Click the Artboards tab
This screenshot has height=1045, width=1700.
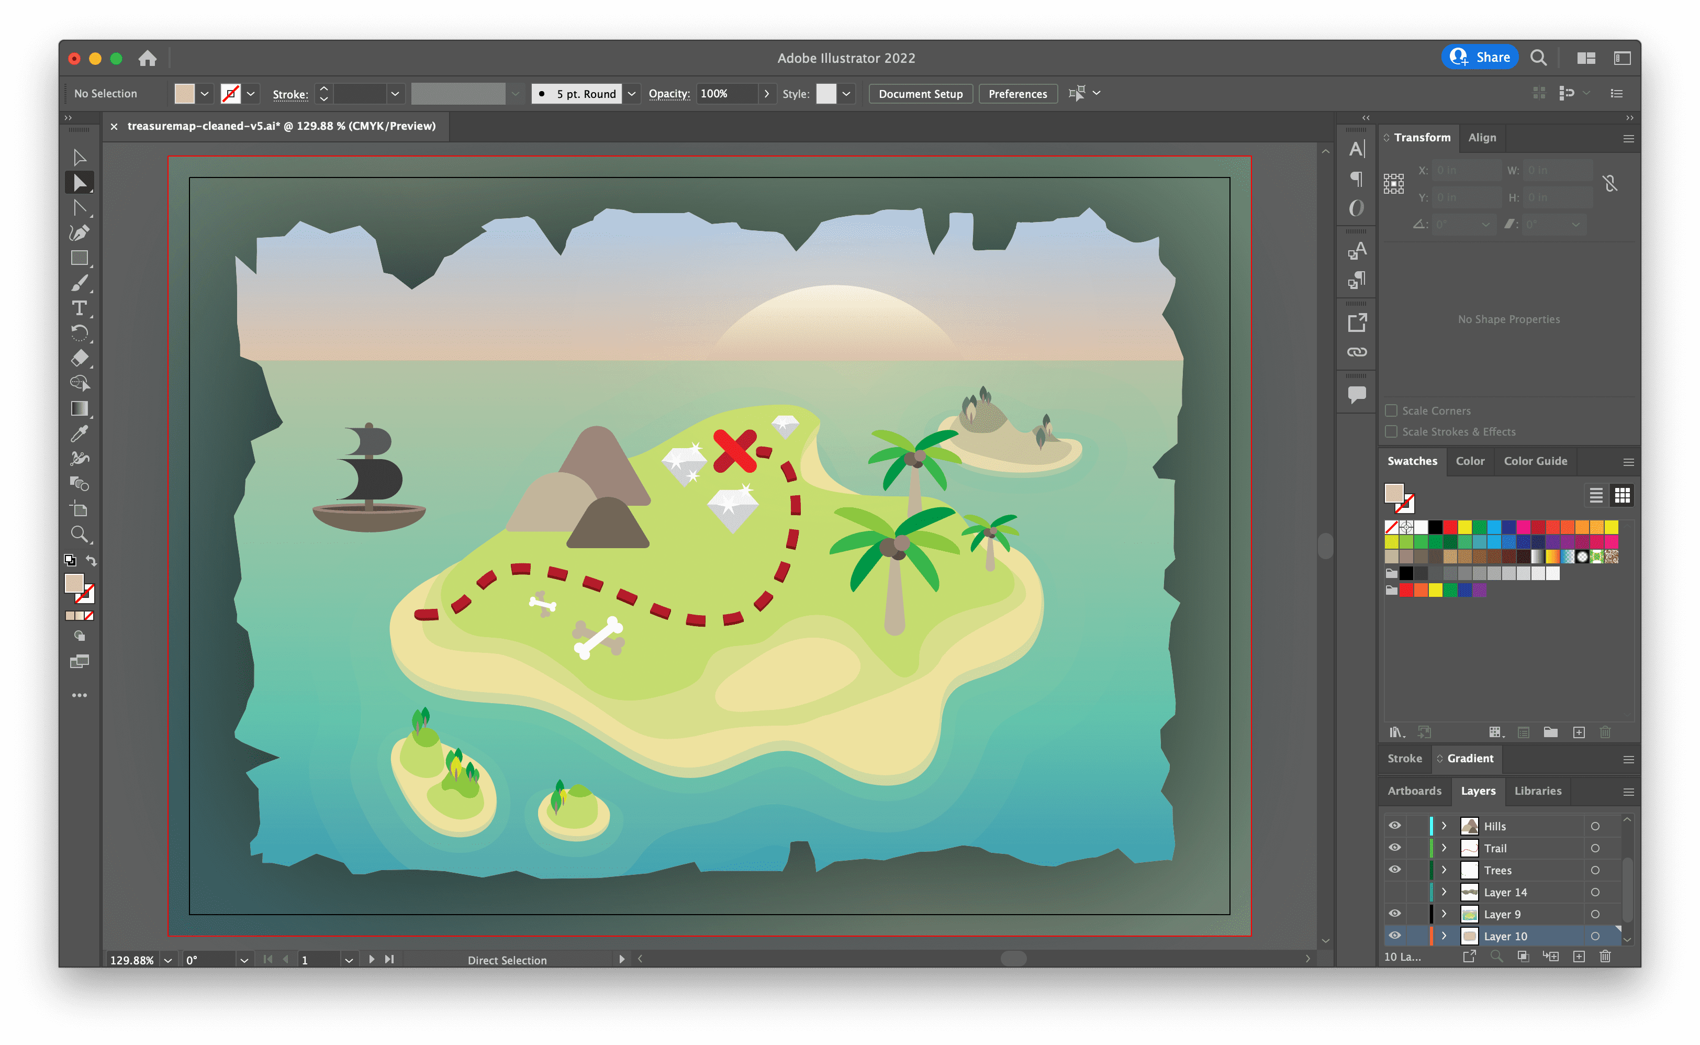click(1412, 790)
